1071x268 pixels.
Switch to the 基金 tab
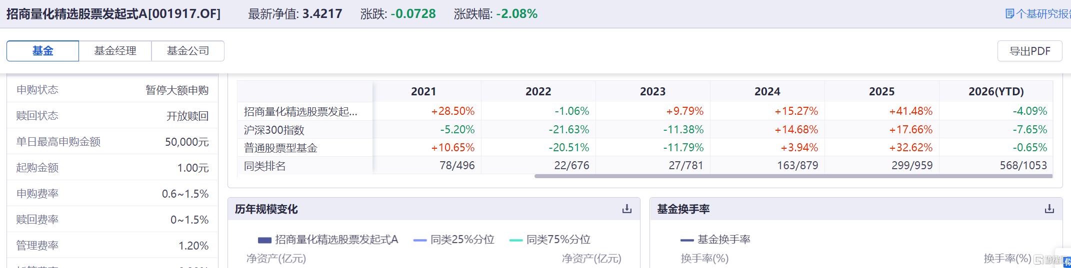click(x=42, y=51)
